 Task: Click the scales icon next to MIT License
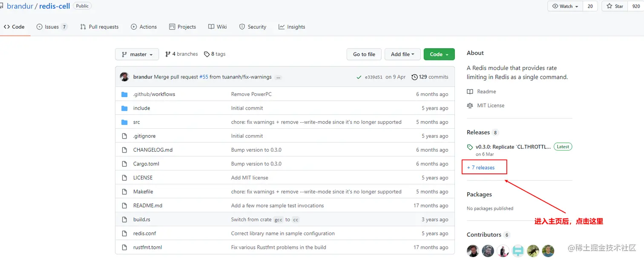[x=470, y=106]
